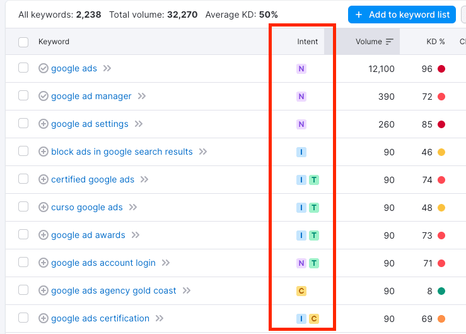
Task: Click the added checkmark icon beside google ads
Action: click(x=44, y=68)
